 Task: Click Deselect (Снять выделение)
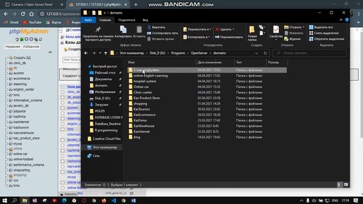point(324,33)
